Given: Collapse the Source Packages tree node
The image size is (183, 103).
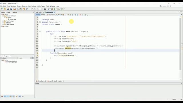Looking at the screenshot, I should [x=3, y=16].
